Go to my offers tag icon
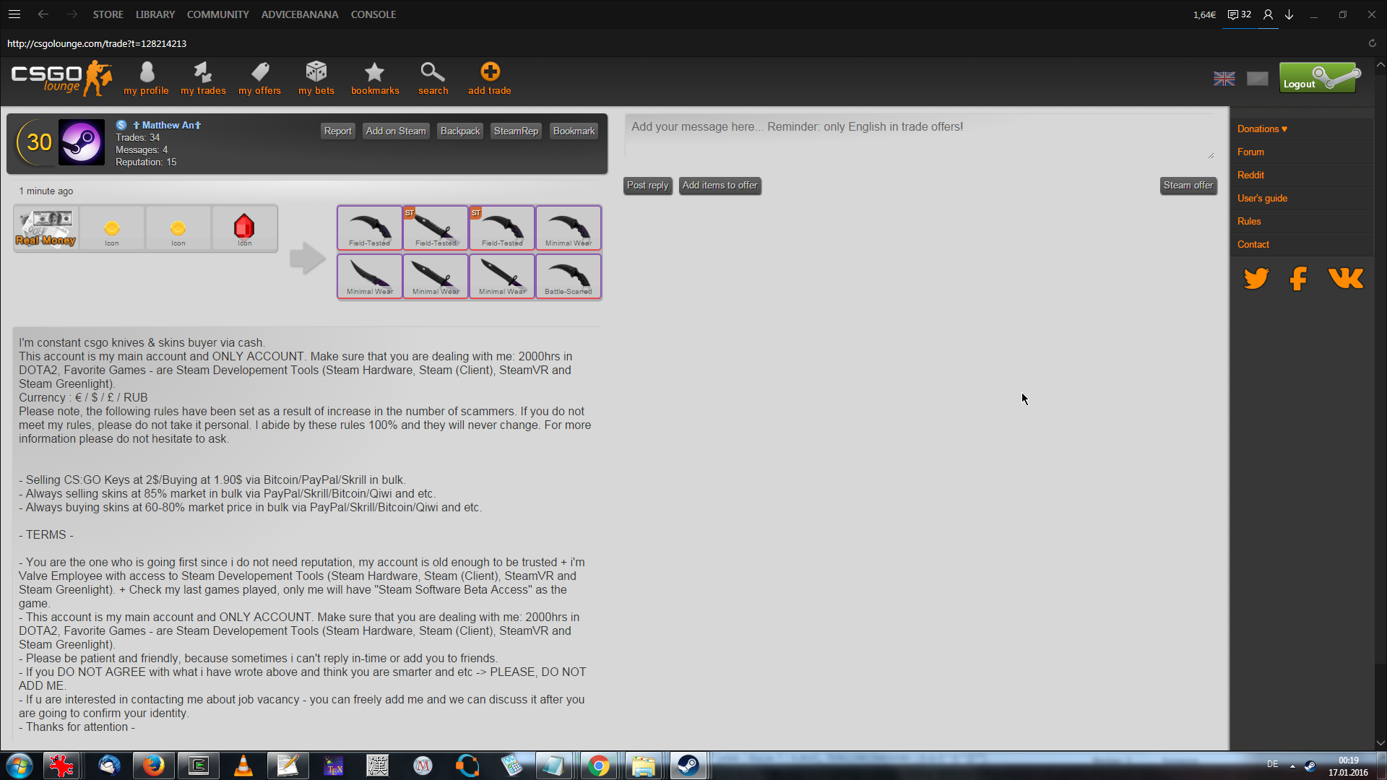This screenshot has width=1387, height=780. click(260, 72)
